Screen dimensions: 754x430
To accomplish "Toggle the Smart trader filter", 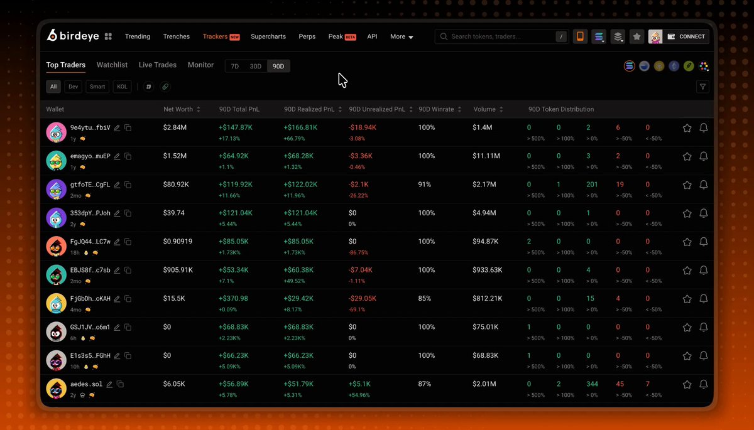I will coord(97,87).
